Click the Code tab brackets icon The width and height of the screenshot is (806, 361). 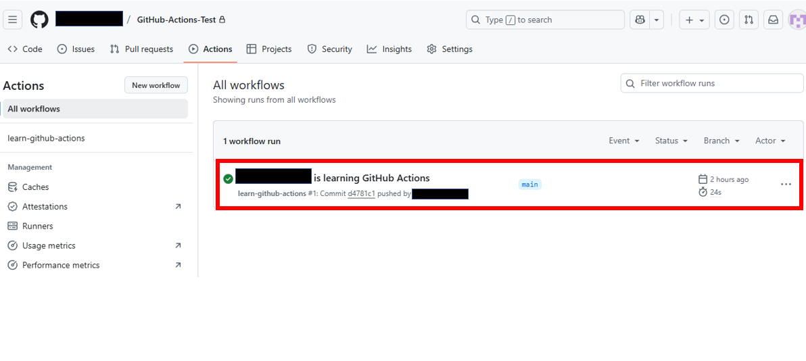tap(13, 49)
